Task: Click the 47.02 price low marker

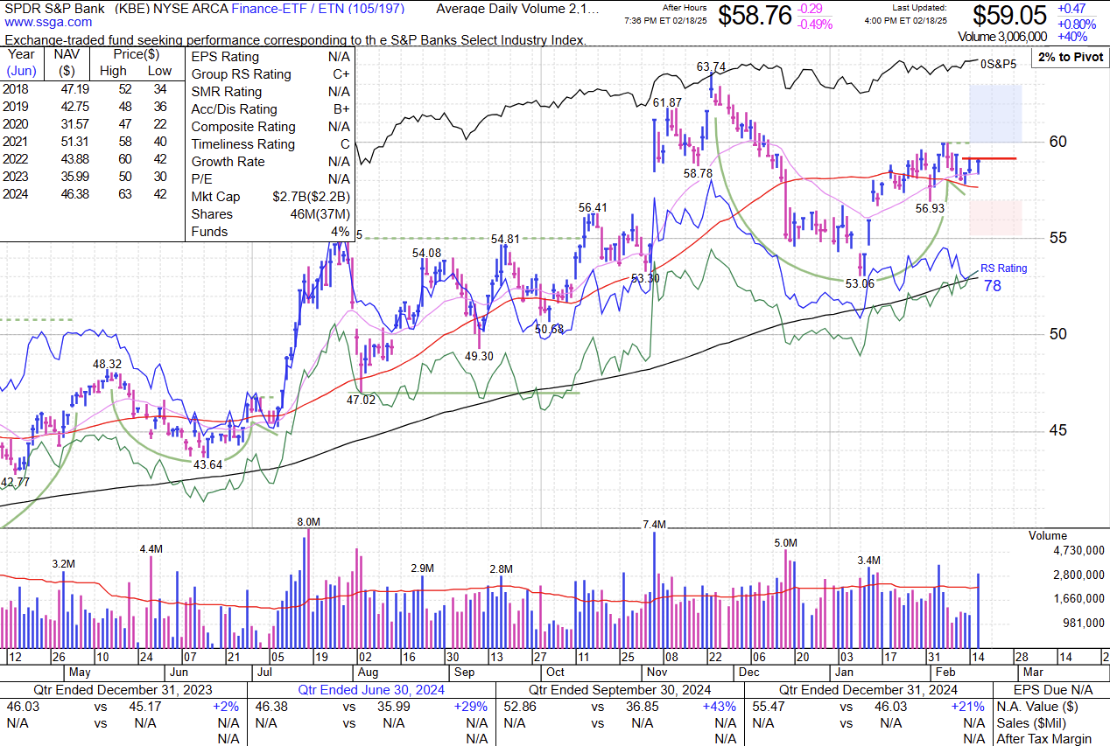Action: [361, 399]
